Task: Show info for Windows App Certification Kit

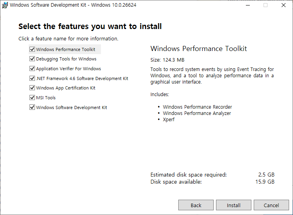Action: [66, 88]
